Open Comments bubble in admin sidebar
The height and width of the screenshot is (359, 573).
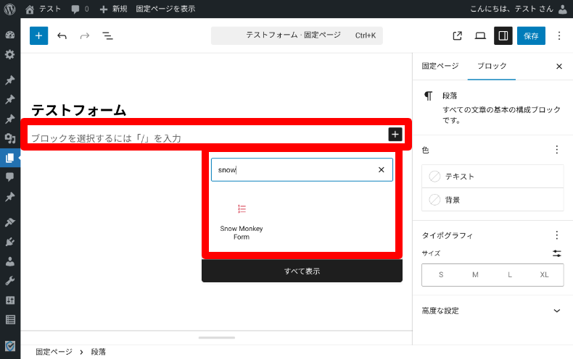tap(10, 177)
